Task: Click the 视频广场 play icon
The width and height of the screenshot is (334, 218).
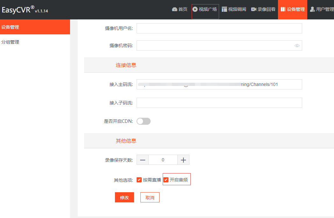Action: tap(195, 9)
